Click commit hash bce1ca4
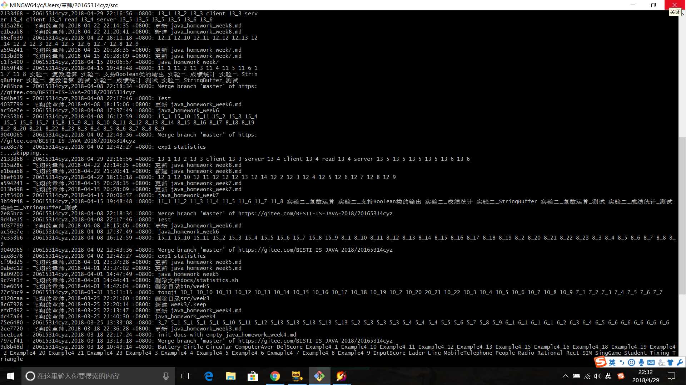The width and height of the screenshot is (686, 385). (x=11, y=335)
